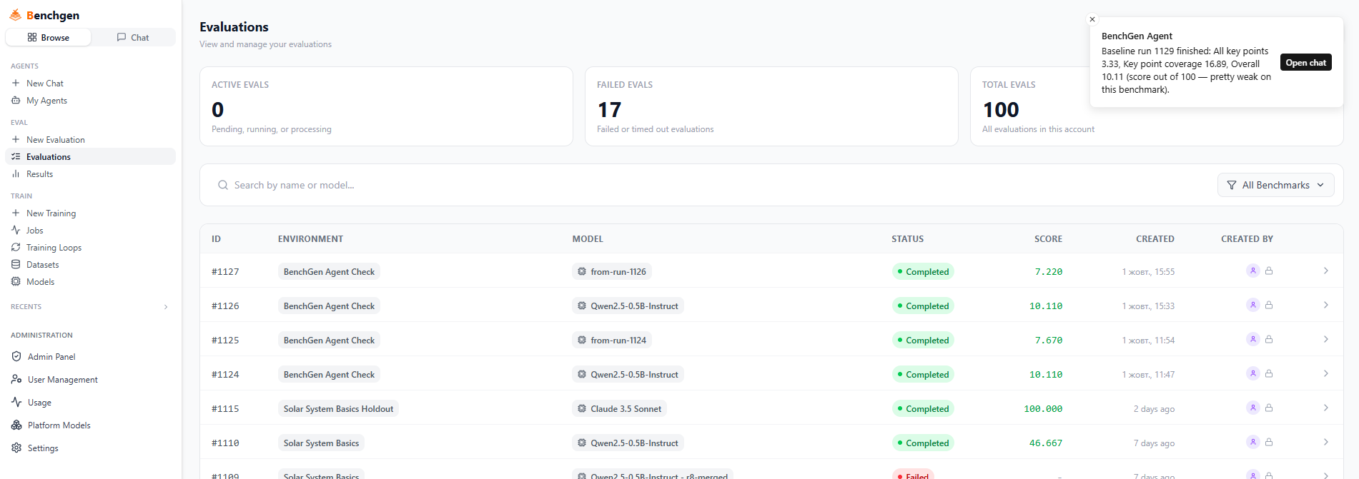
Task: Click the Open chat button
Action: tap(1305, 63)
